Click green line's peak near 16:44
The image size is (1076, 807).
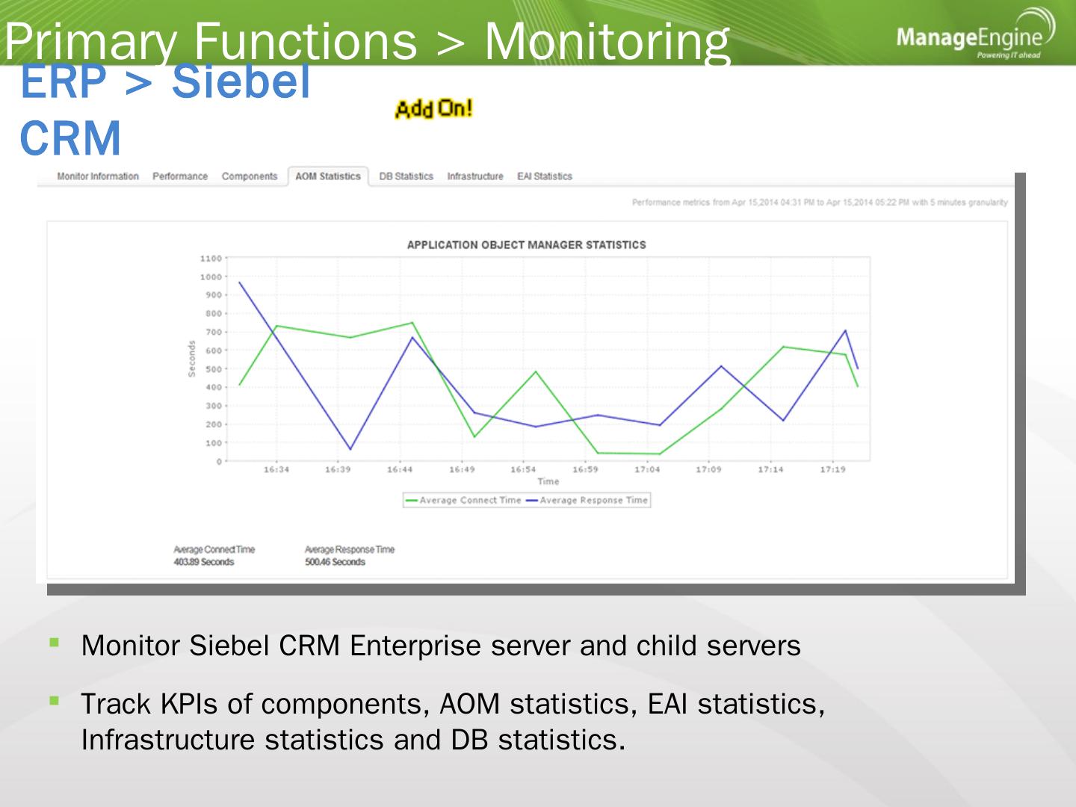(412, 323)
